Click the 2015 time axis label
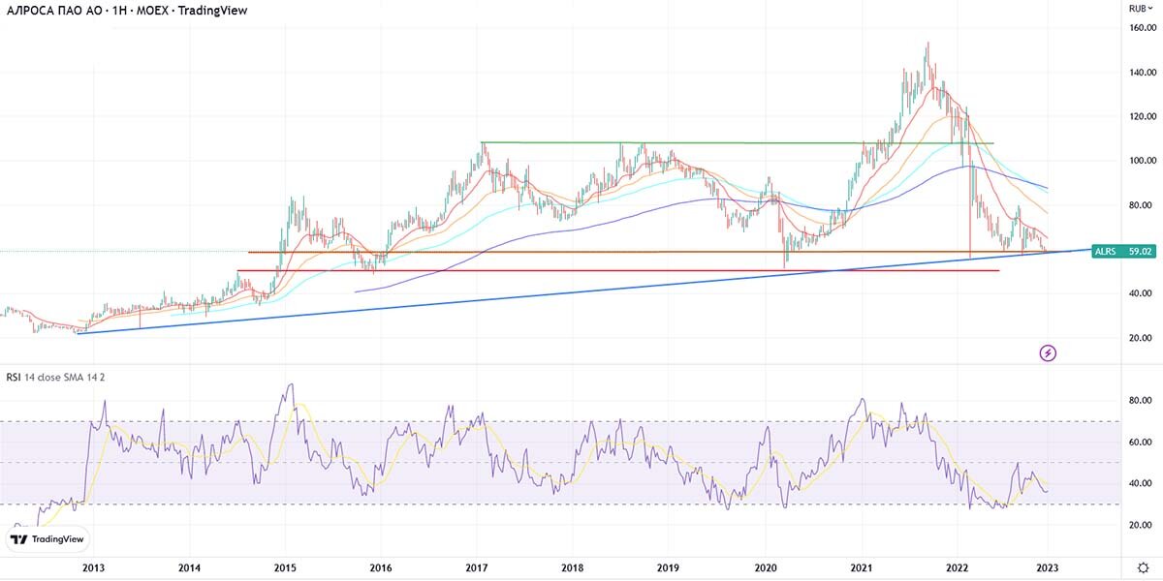 click(285, 567)
